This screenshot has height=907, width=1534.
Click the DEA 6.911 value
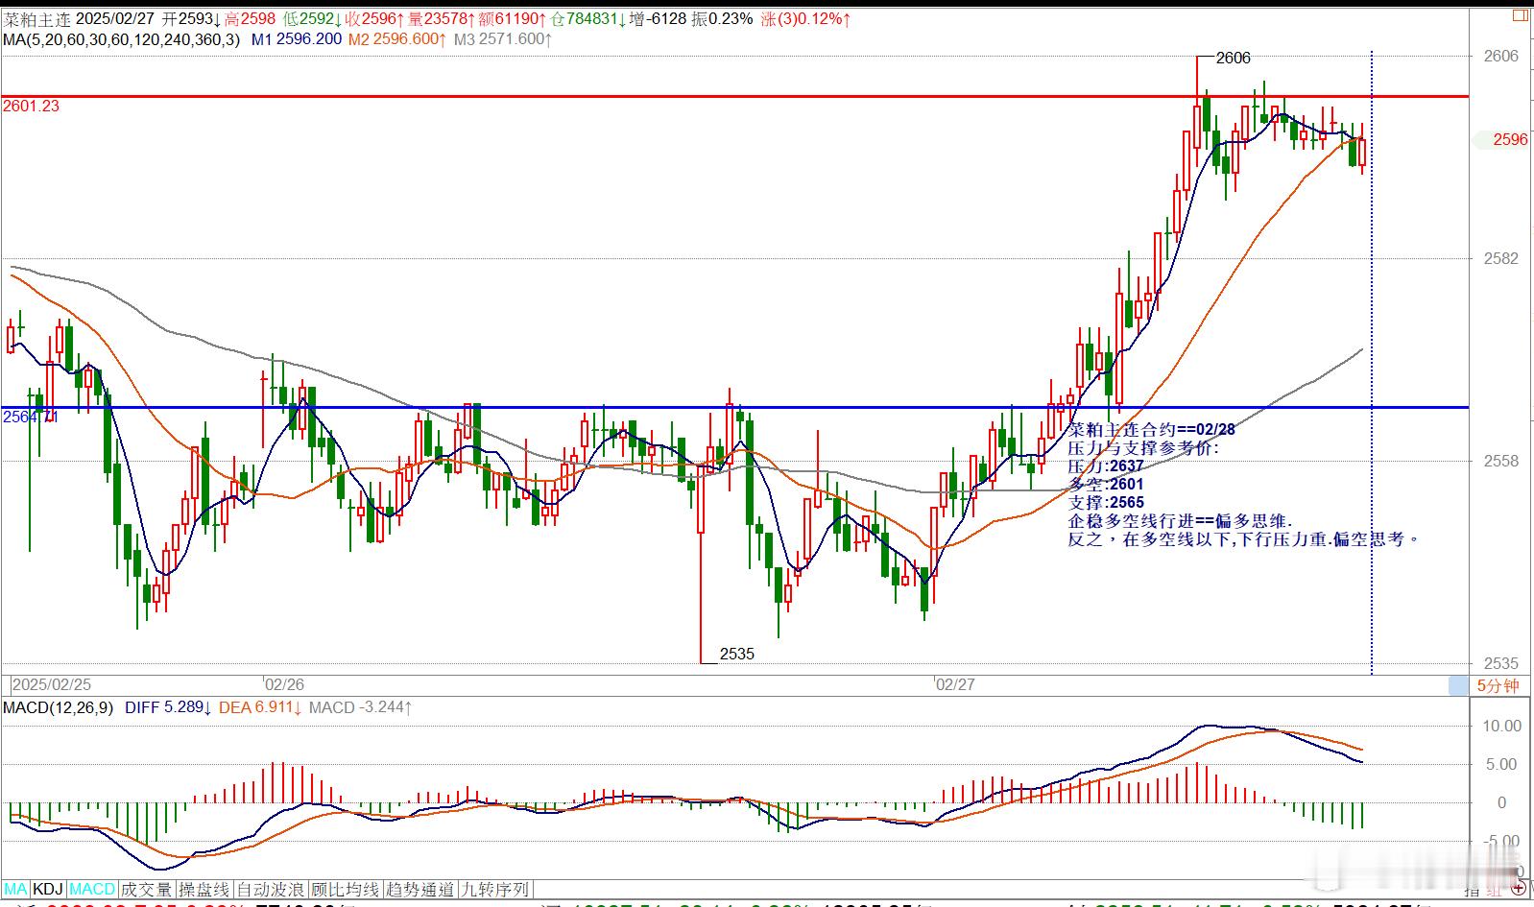(x=260, y=707)
